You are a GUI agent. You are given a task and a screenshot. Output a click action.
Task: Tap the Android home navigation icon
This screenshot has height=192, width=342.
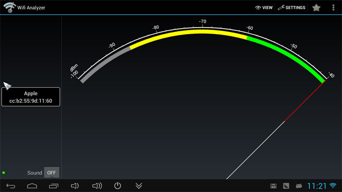(x=32, y=186)
